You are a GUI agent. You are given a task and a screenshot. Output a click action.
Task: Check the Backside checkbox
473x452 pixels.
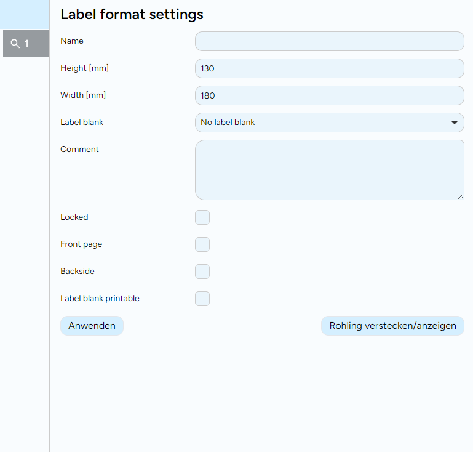(x=202, y=272)
